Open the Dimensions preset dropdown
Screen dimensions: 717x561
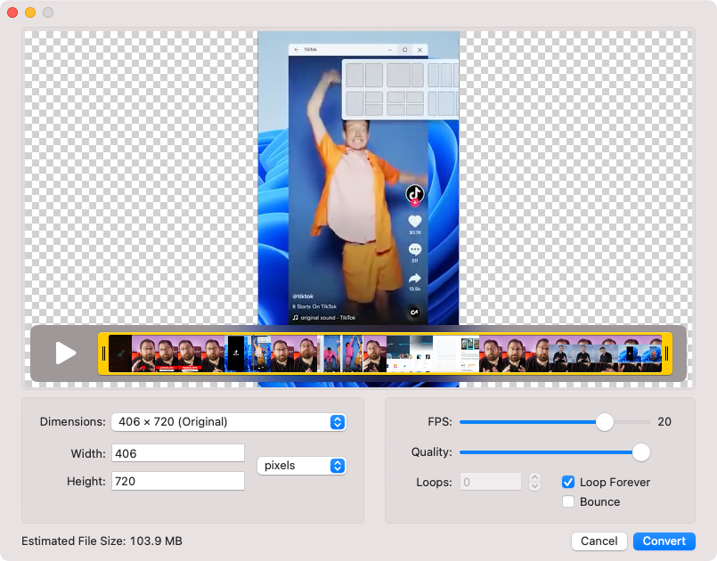pos(228,422)
